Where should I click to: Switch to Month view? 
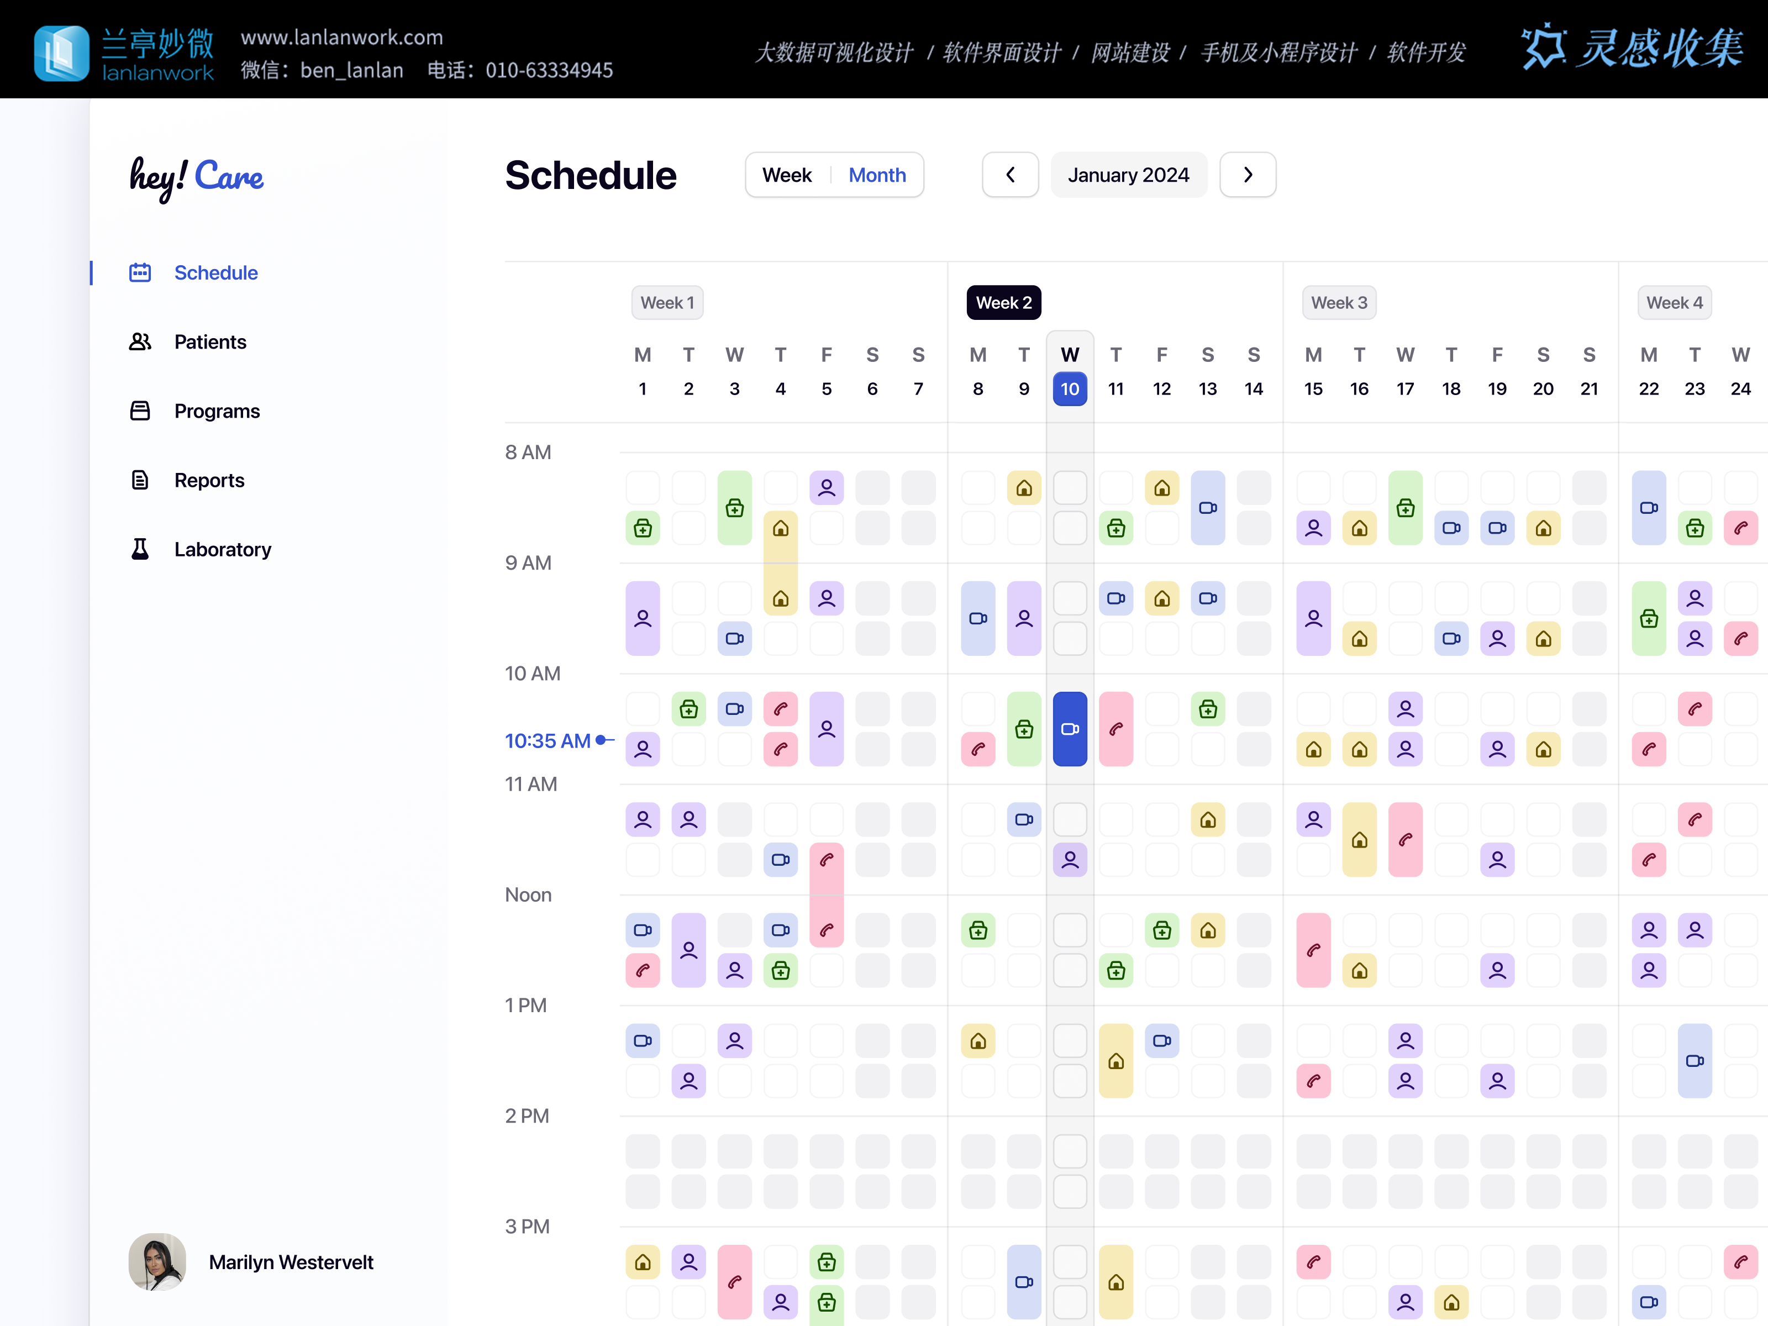click(x=877, y=175)
